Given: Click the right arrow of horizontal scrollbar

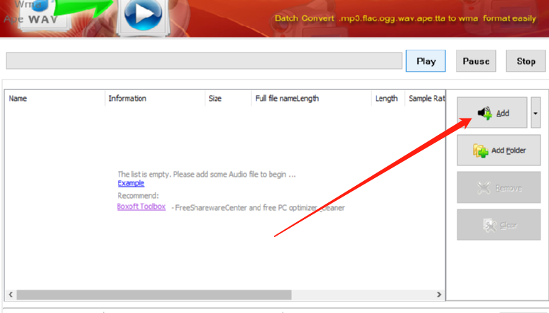Looking at the screenshot, I should tap(439, 295).
